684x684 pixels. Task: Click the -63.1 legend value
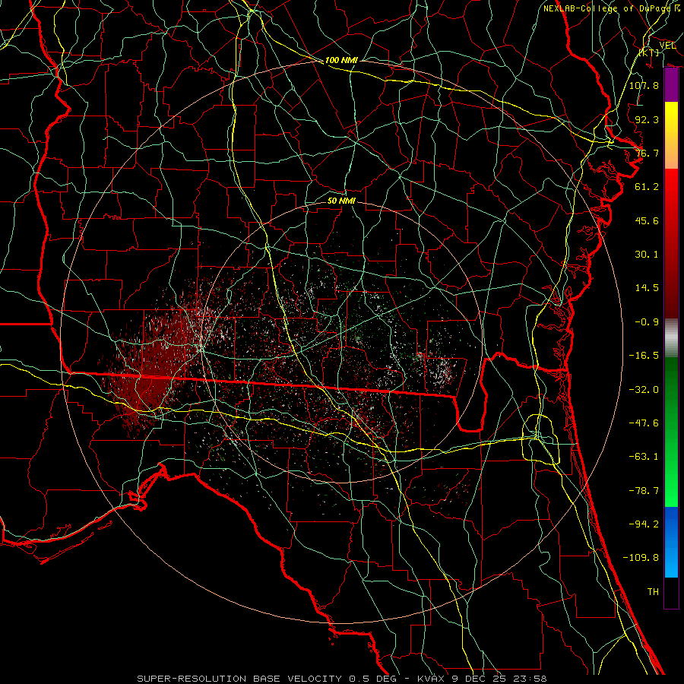644,457
